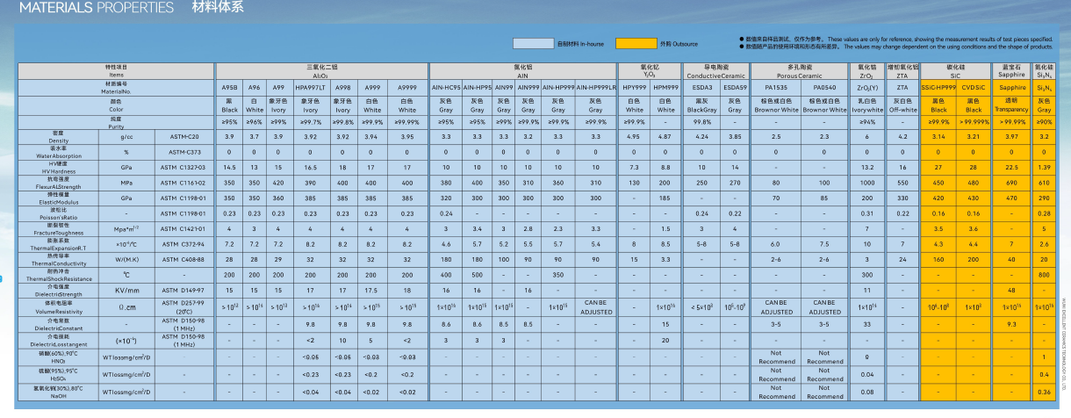
Task: Select the FlexurALStrength row label
Action: tap(58, 182)
